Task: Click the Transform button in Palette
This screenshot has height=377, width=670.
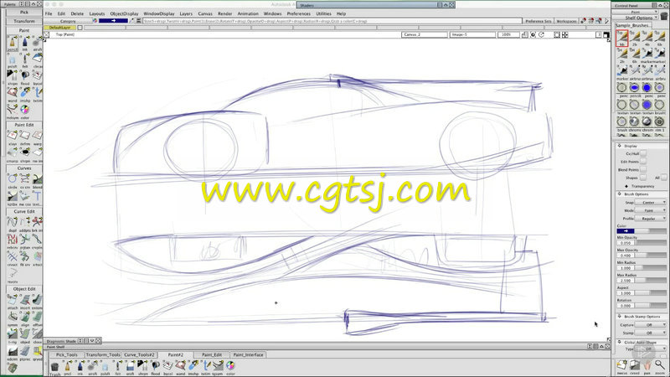Action: (24, 21)
